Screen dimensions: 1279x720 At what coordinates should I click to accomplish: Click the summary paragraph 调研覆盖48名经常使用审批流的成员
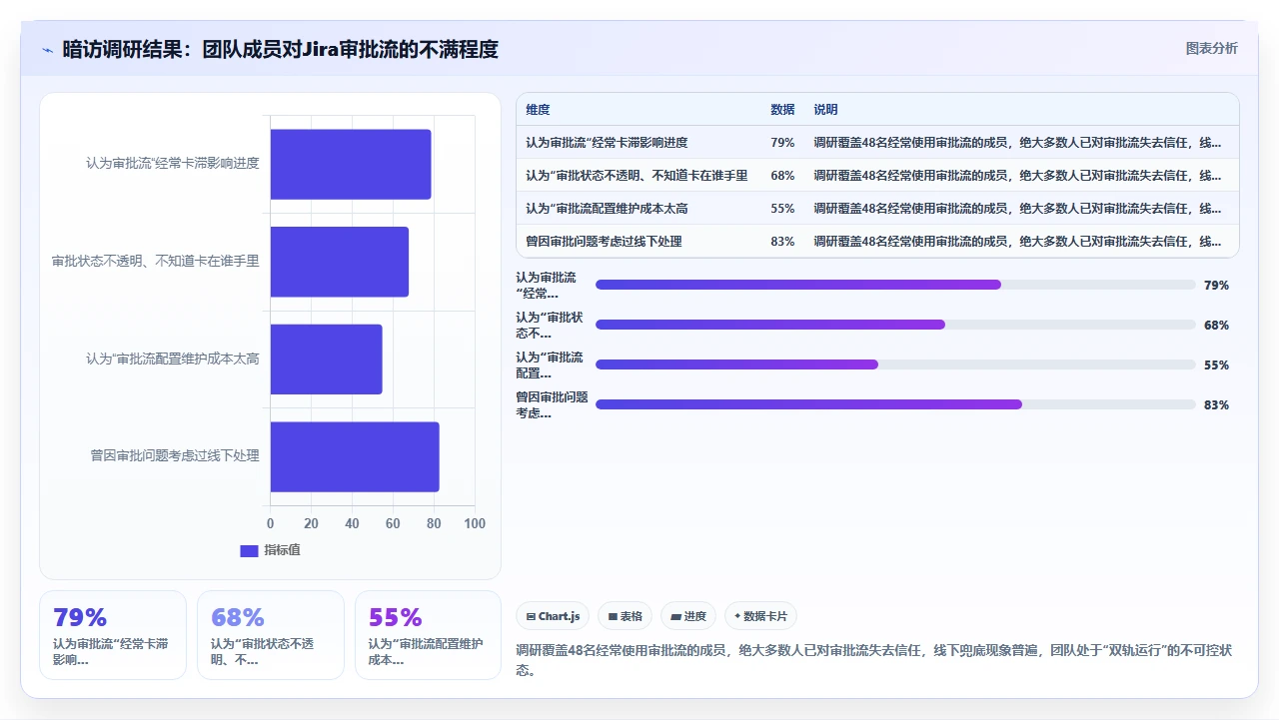coord(876,660)
